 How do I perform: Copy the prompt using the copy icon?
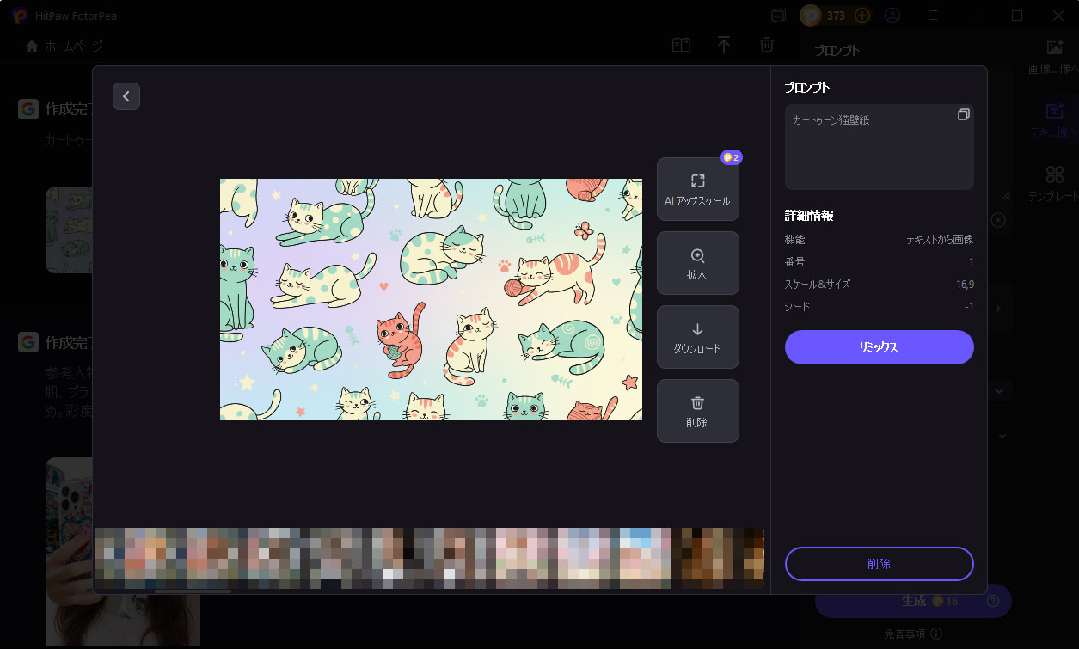(x=963, y=115)
